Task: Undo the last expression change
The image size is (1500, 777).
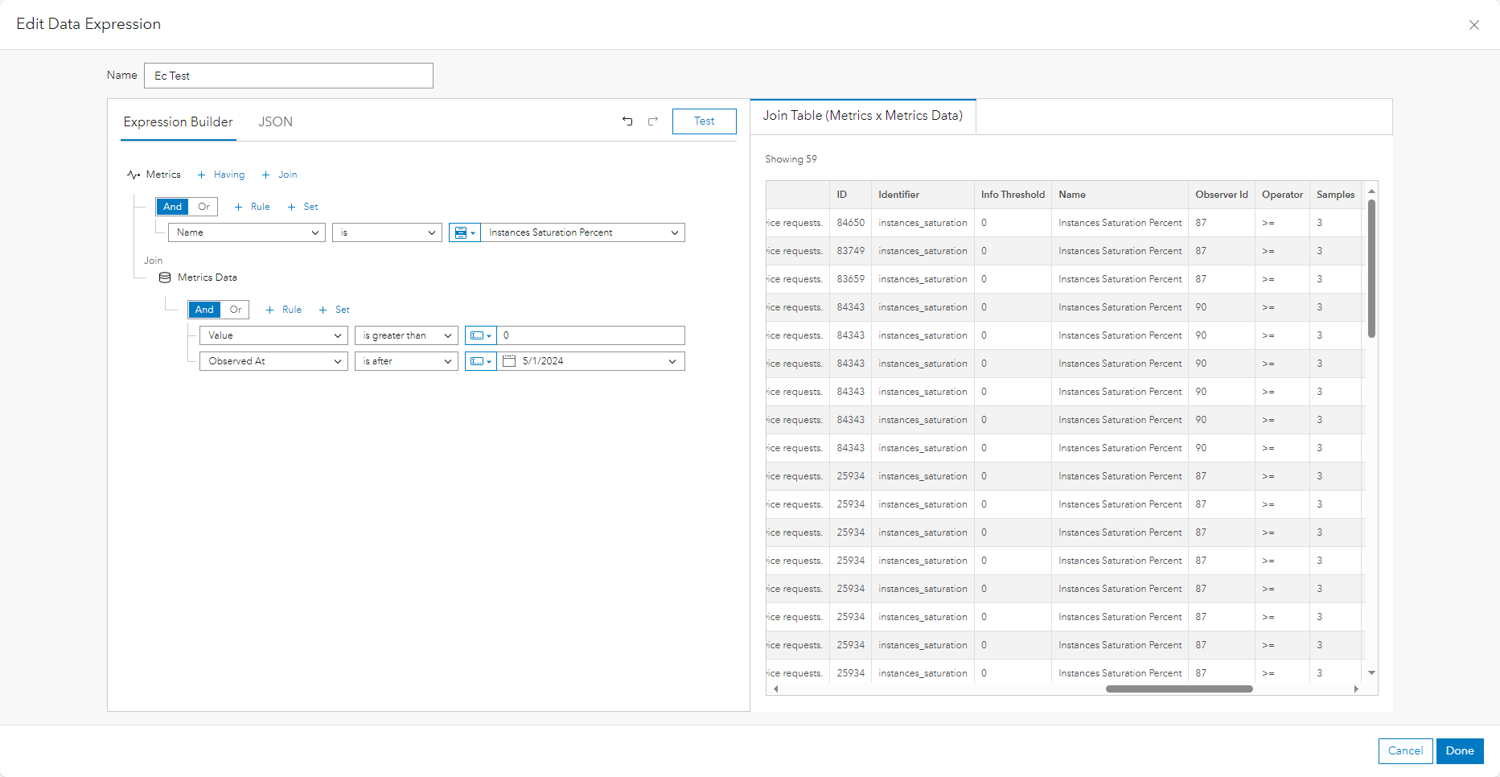Action: 628,121
